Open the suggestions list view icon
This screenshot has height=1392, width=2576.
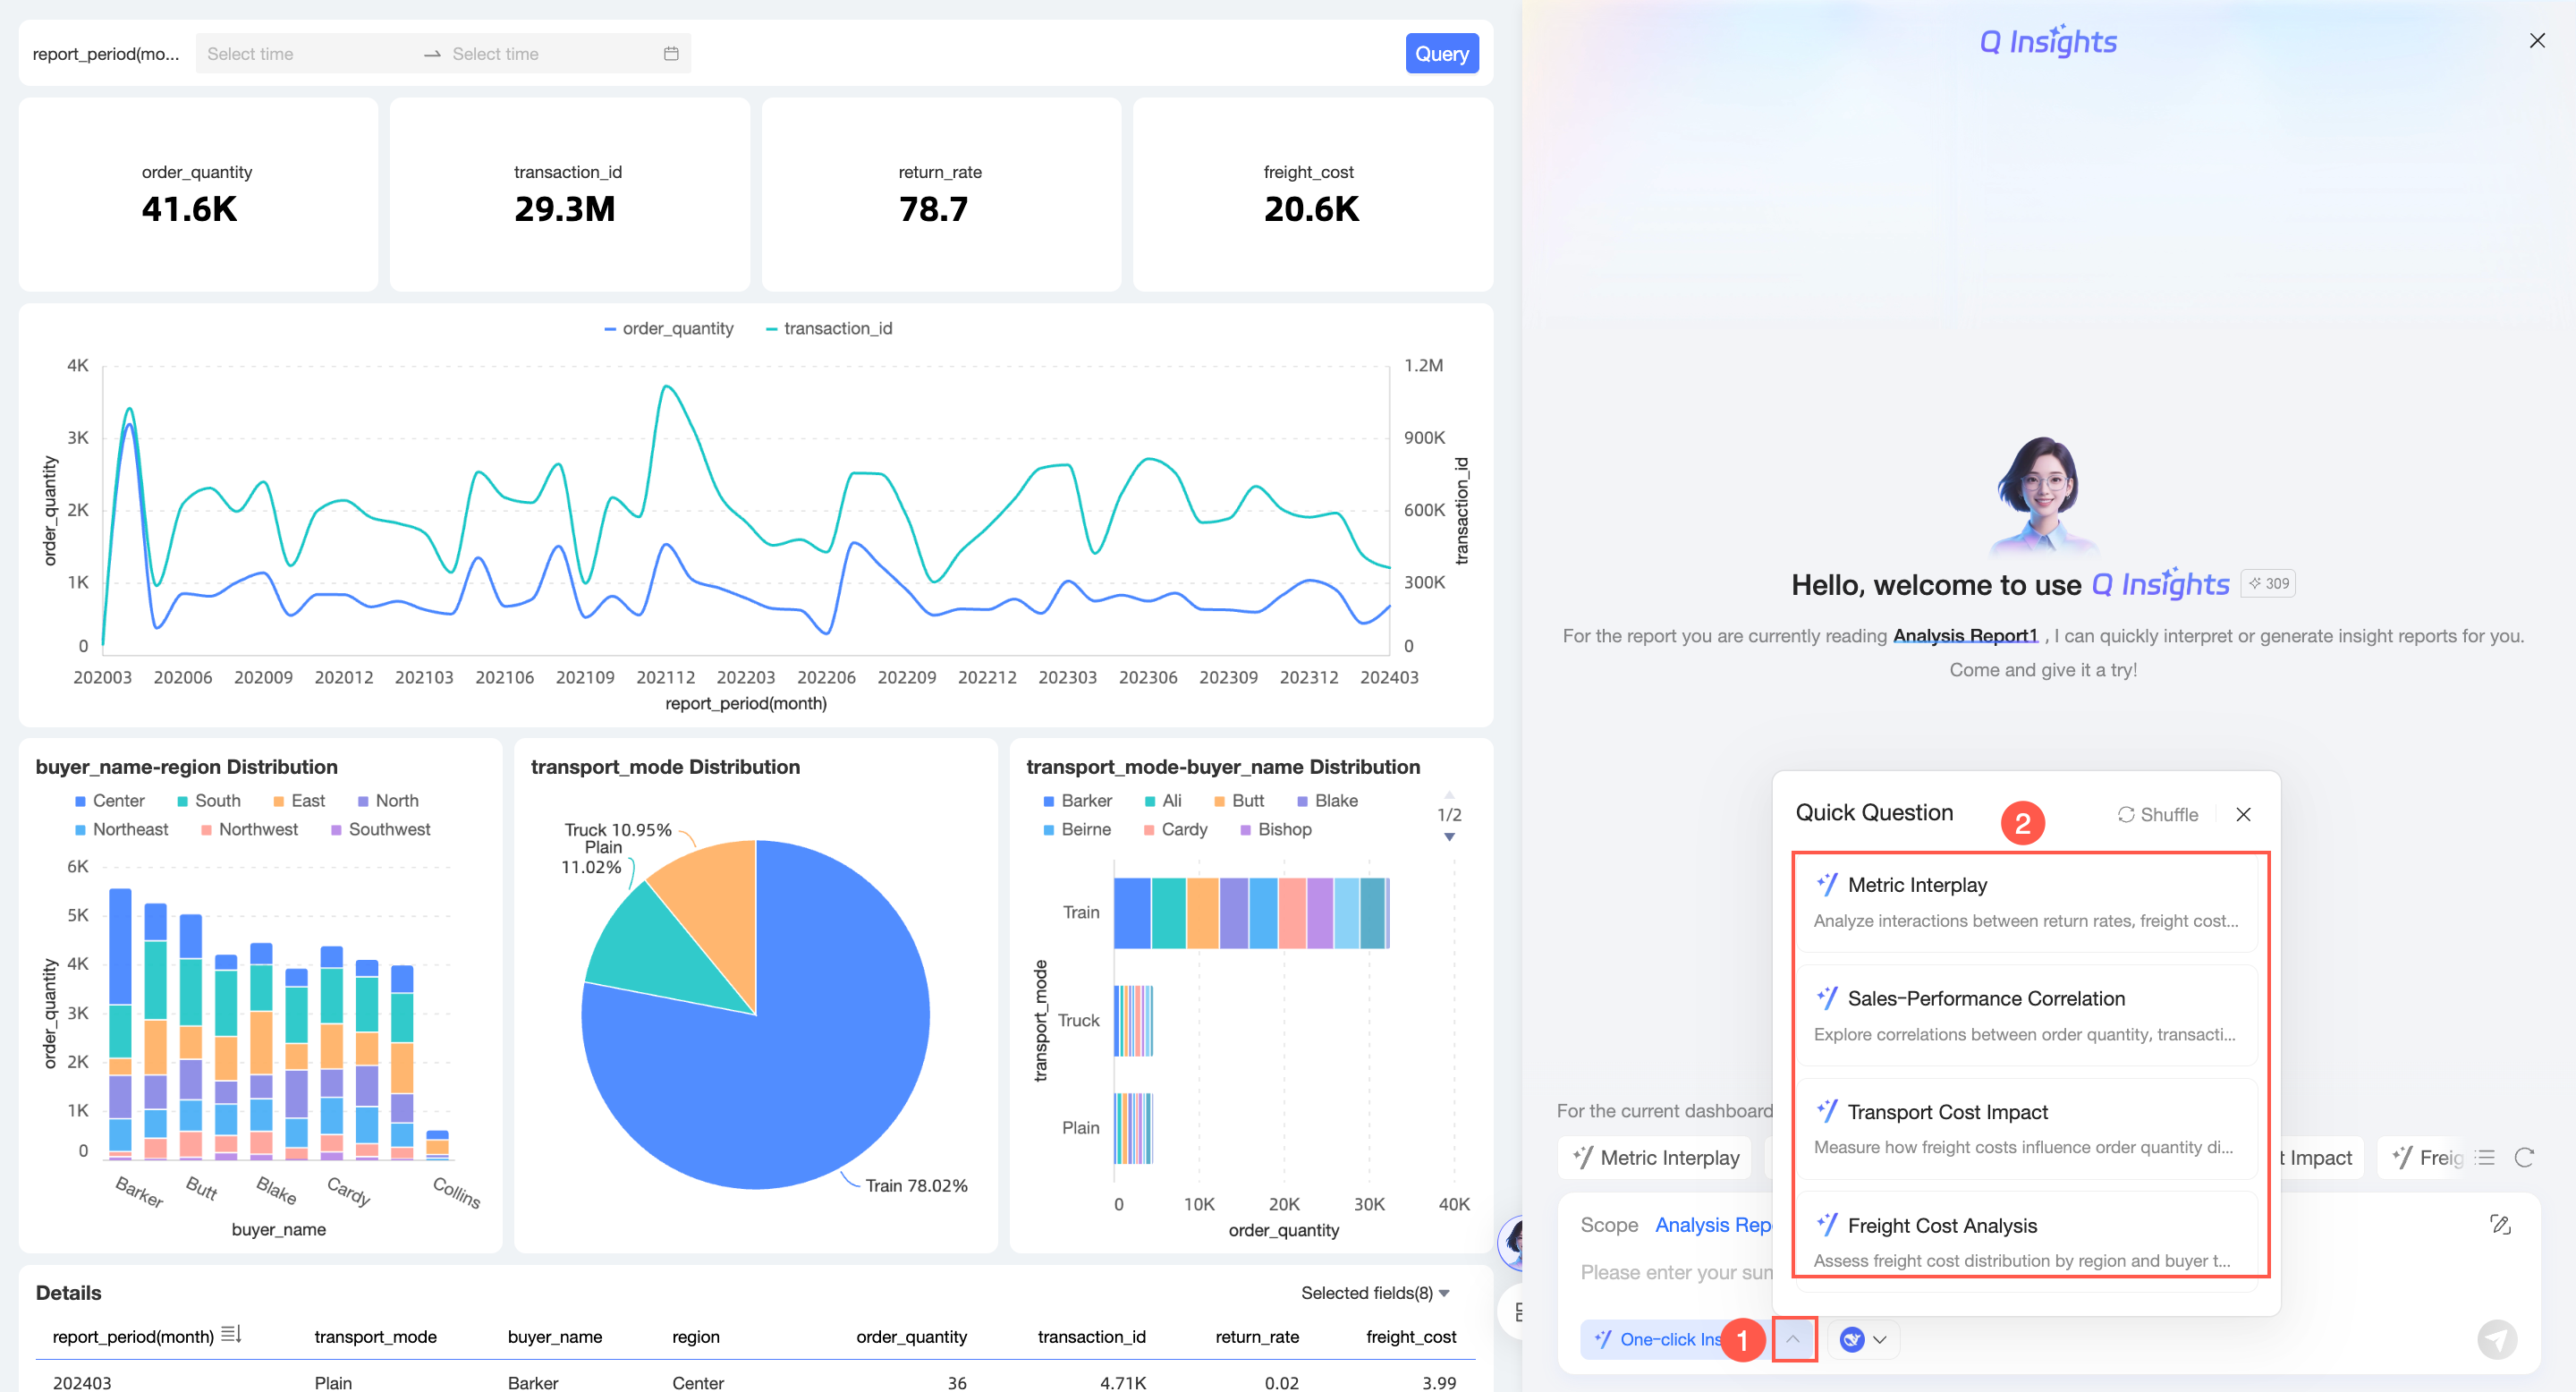2485,1157
